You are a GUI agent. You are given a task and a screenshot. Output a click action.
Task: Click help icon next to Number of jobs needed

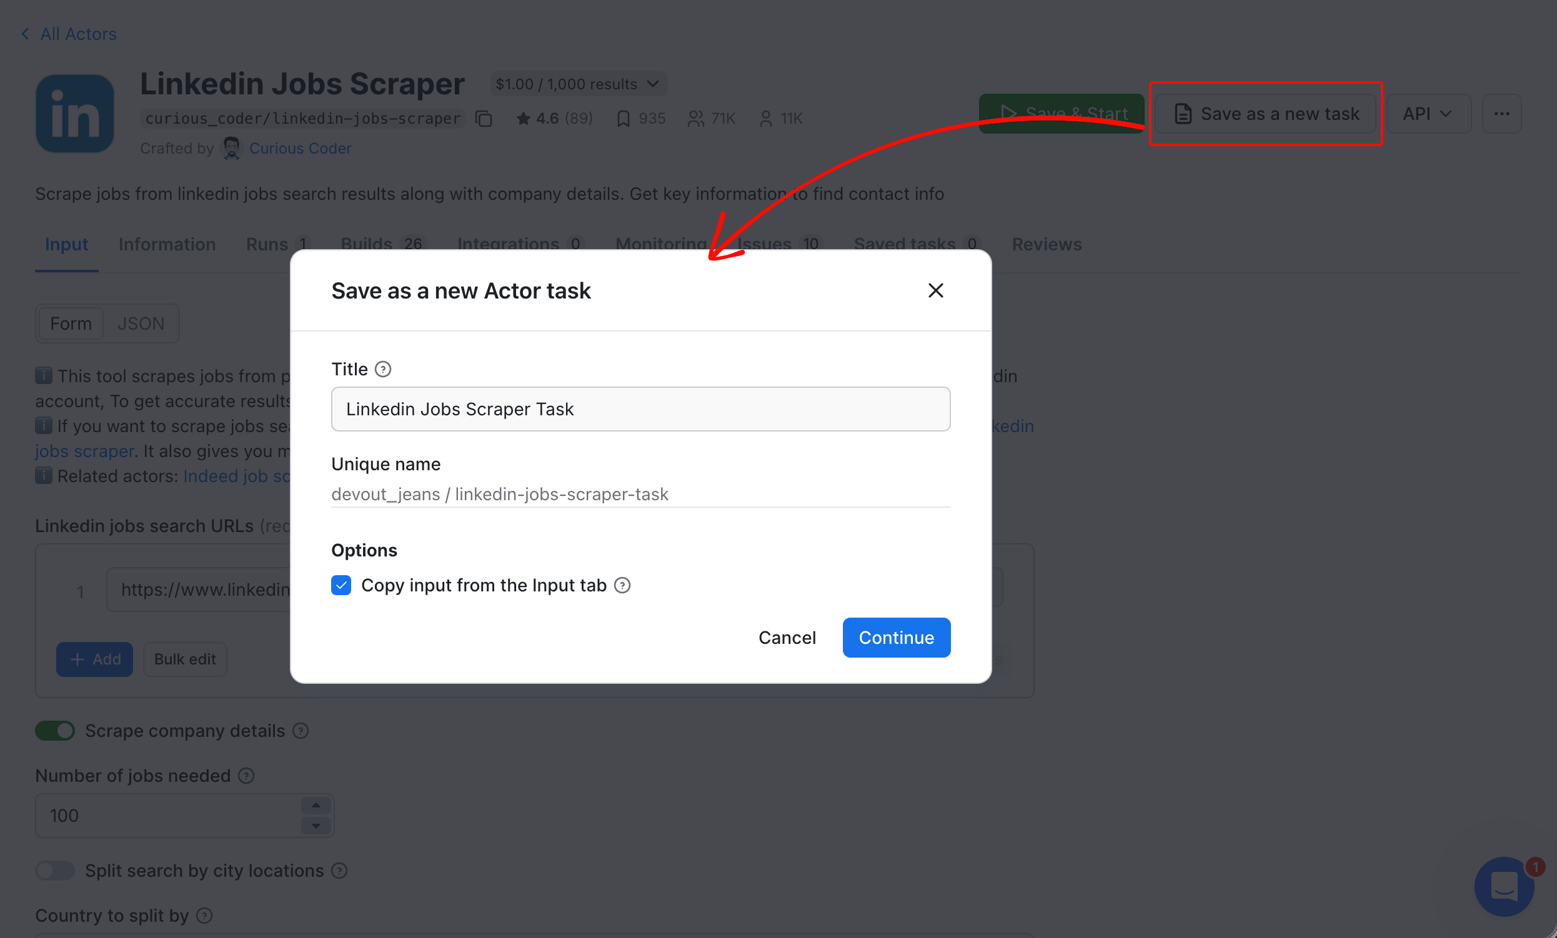coord(246,776)
